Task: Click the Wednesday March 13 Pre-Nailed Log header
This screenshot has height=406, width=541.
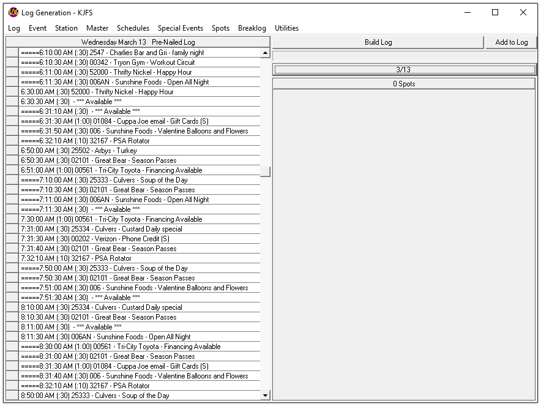Action: coord(138,42)
